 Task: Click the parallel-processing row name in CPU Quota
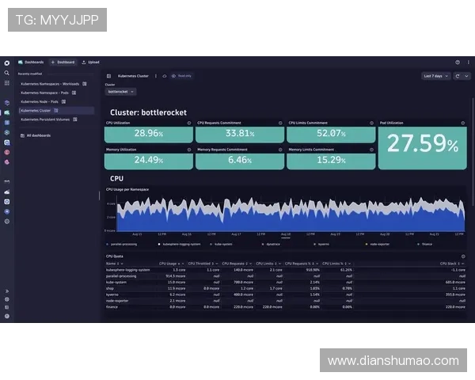[x=121, y=276]
